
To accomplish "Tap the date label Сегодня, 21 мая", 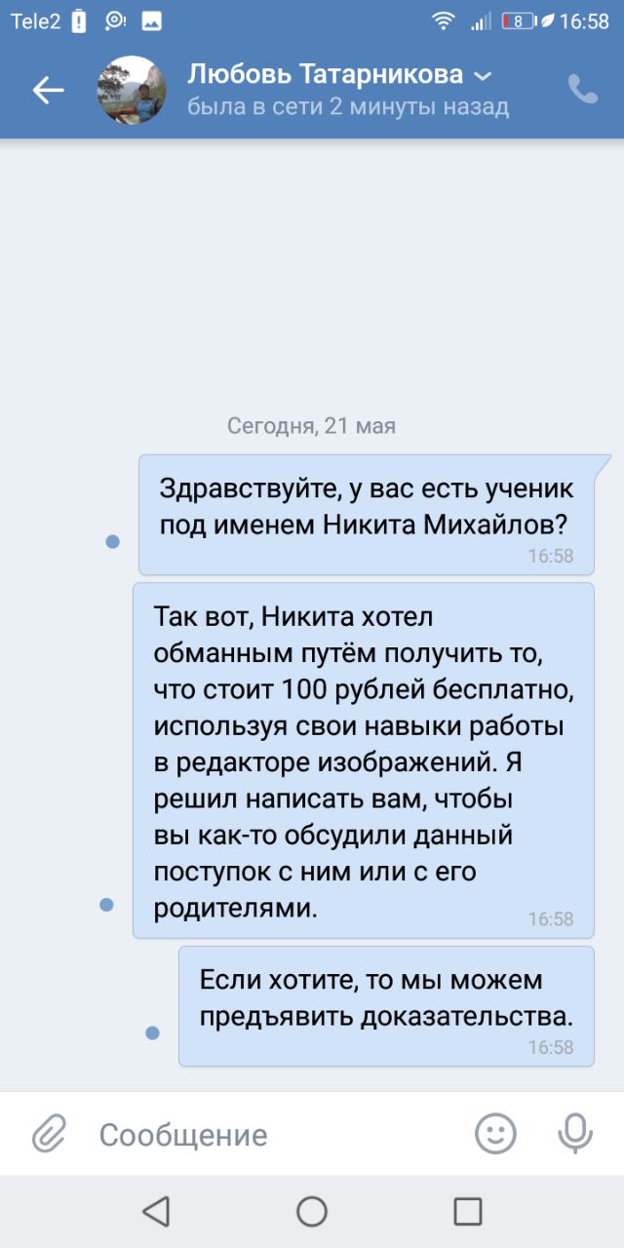I will click(311, 425).
